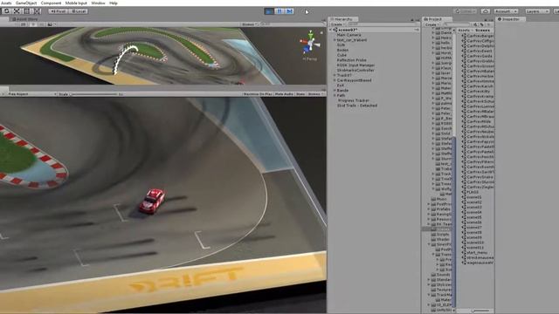Select Main Camera in Hierarchy
The image size is (559, 314).
349,35
